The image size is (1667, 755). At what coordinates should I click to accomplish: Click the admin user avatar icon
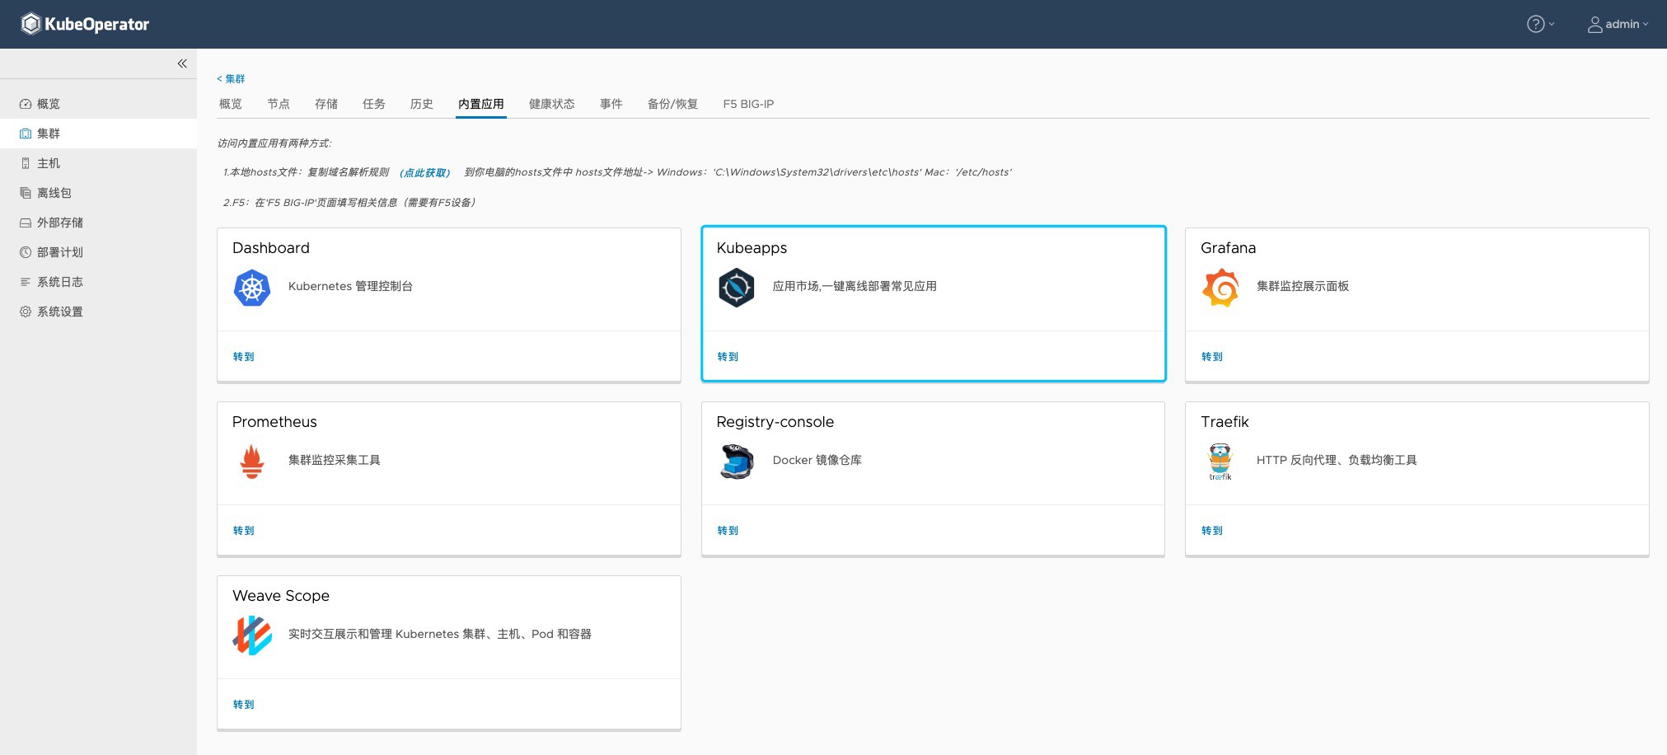[x=1595, y=25]
